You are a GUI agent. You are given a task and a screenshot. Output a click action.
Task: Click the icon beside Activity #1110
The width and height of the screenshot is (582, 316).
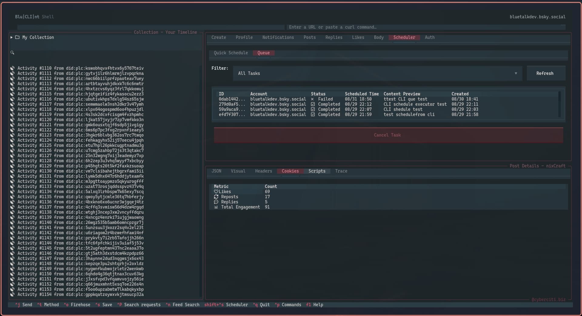coord(12,68)
